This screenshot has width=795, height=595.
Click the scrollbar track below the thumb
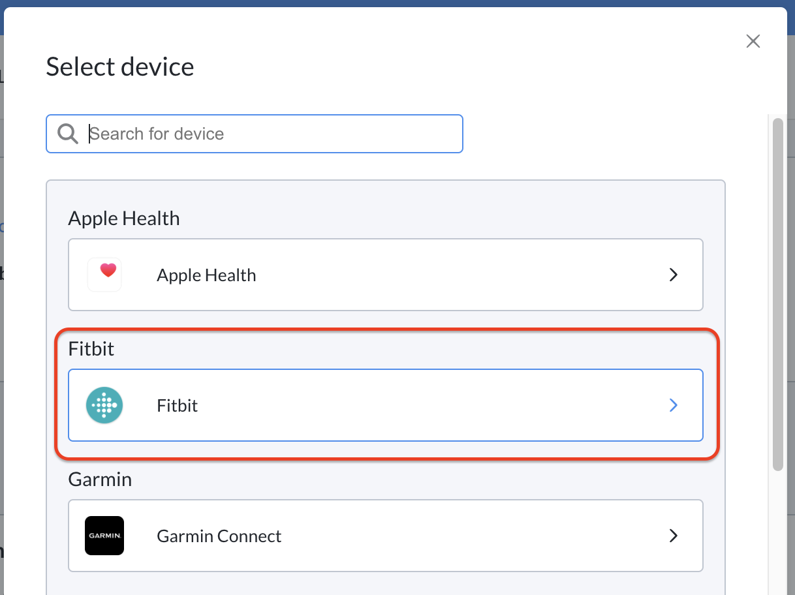click(x=777, y=532)
